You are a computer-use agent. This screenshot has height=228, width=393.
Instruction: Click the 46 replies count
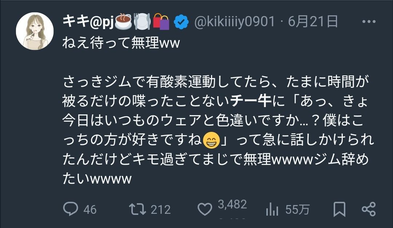click(x=90, y=210)
